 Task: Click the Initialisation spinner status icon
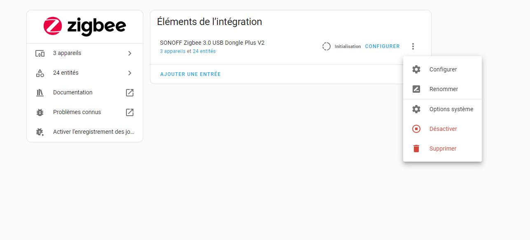click(x=327, y=46)
